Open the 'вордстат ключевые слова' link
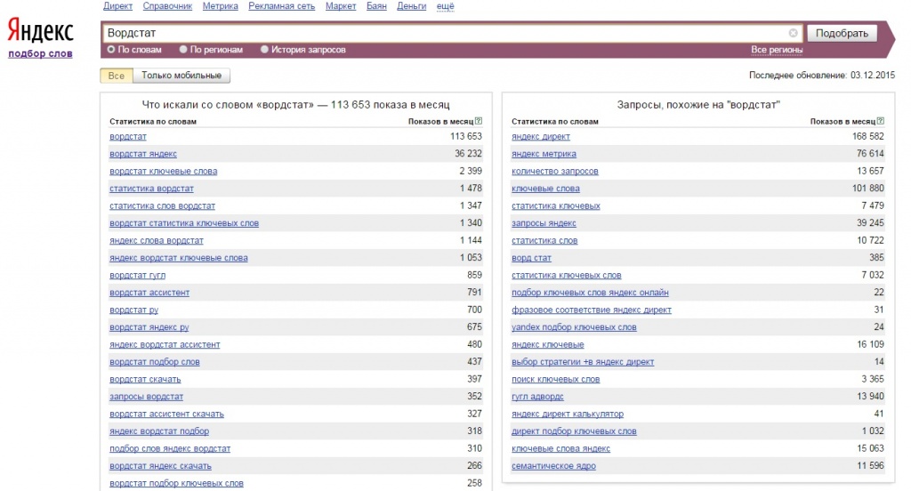The image size is (911, 491). click(x=164, y=172)
